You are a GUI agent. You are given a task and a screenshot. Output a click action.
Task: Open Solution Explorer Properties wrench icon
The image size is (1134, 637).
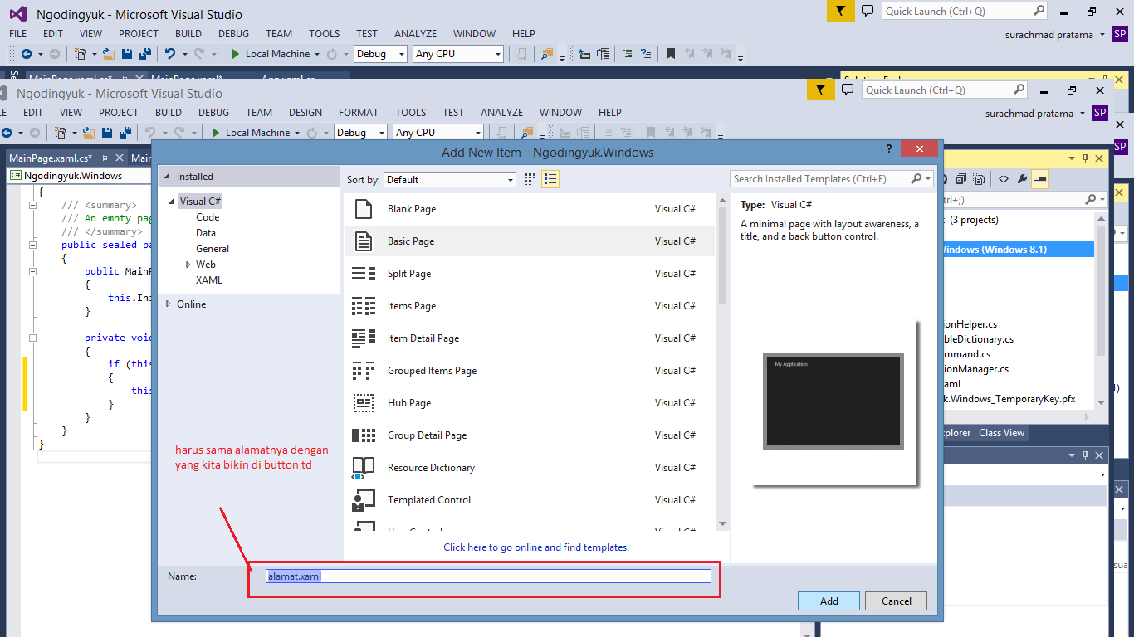pyautogui.click(x=1022, y=178)
